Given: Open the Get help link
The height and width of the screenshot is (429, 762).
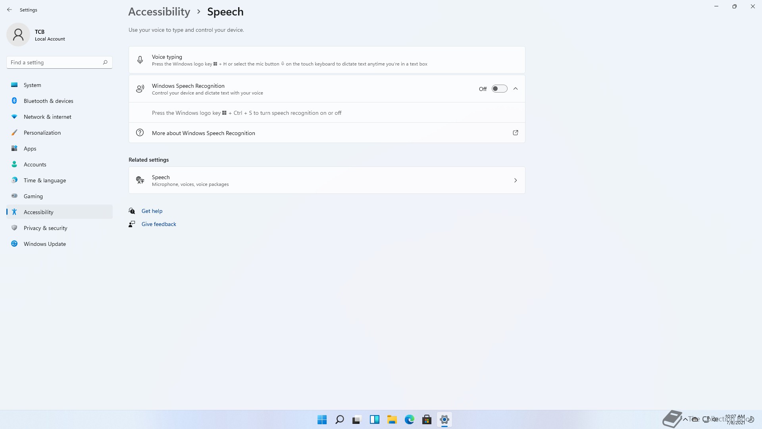Looking at the screenshot, I should click(152, 211).
